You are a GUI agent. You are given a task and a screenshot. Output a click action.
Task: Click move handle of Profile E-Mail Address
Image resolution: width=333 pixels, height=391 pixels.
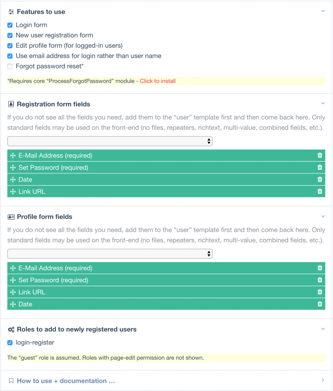point(13,268)
